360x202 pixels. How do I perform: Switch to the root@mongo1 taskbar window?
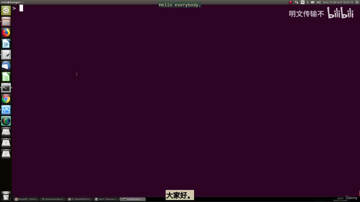point(133,199)
